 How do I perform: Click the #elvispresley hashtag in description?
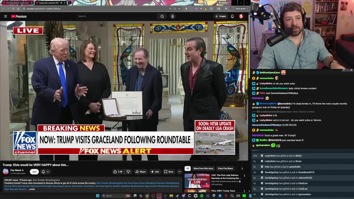tap(24, 186)
